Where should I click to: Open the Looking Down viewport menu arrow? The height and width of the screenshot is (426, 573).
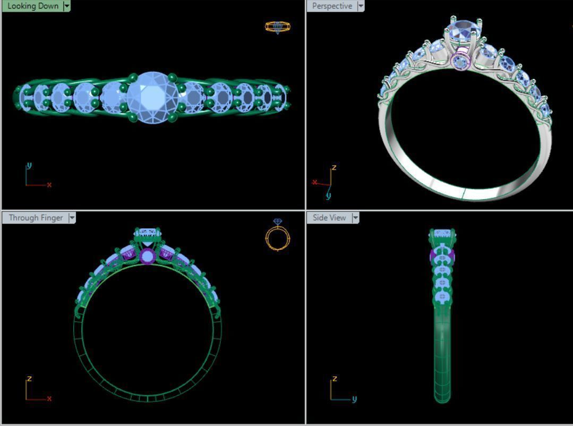coord(66,6)
